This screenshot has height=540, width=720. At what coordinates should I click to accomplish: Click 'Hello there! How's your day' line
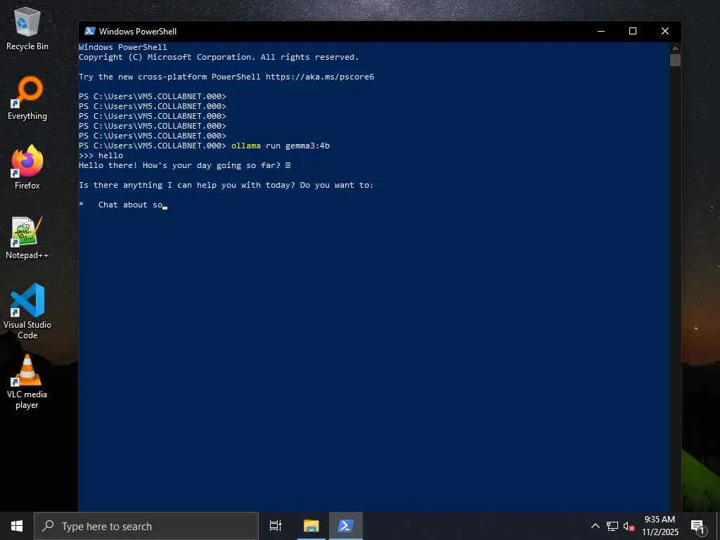coord(185,165)
